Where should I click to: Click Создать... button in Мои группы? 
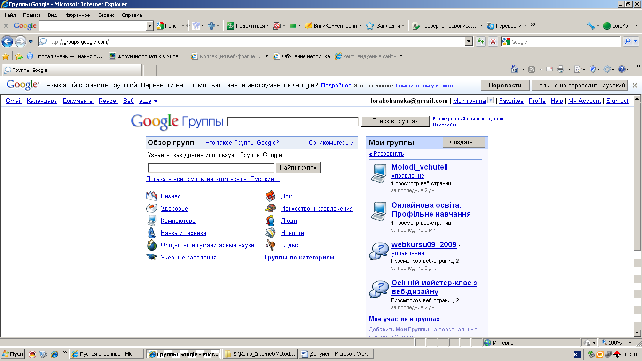464,142
